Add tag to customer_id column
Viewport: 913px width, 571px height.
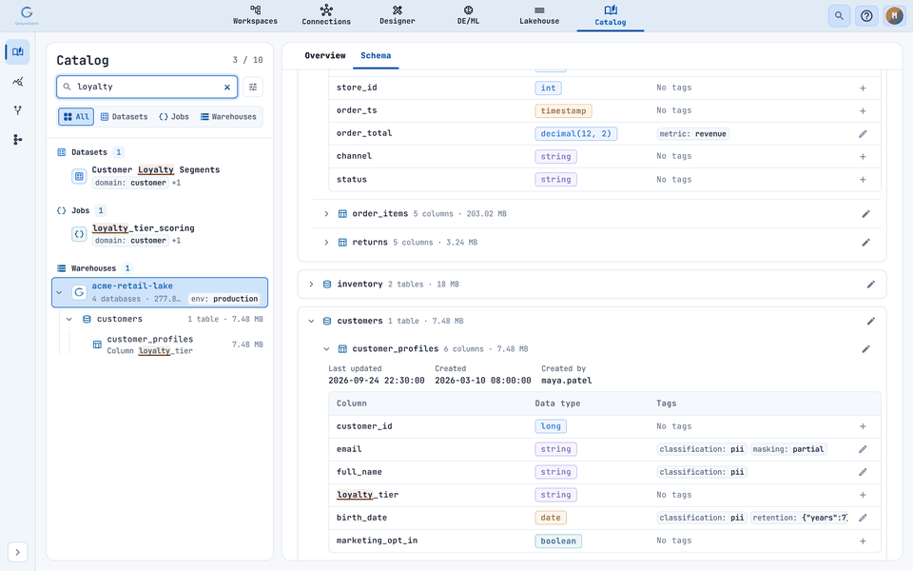point(863,426)
